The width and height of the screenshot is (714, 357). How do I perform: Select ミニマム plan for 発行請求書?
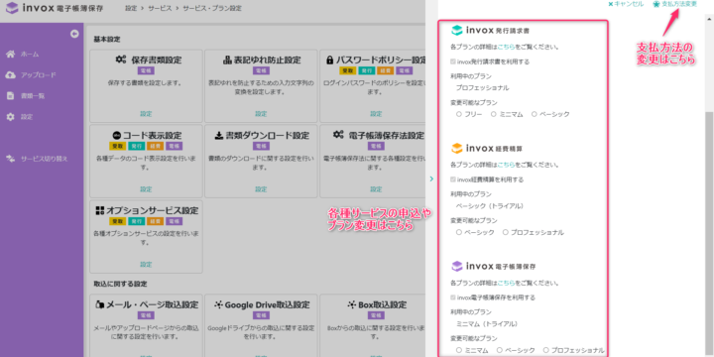tap(493, 114)
